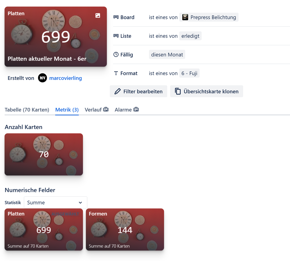This screenshot has width=290, height=261.
Task: Click the premium icon next to Alarme
Action: (136, 110)
